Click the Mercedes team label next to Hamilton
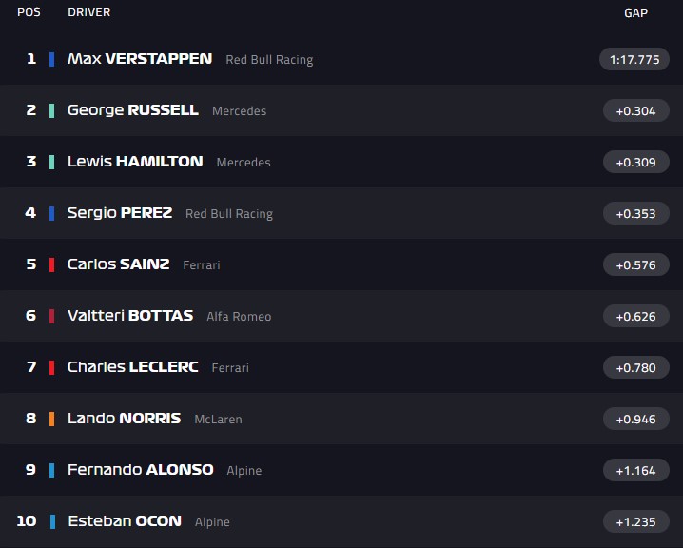683x548 pixels. pyautogui.click(x=244, y=163)
